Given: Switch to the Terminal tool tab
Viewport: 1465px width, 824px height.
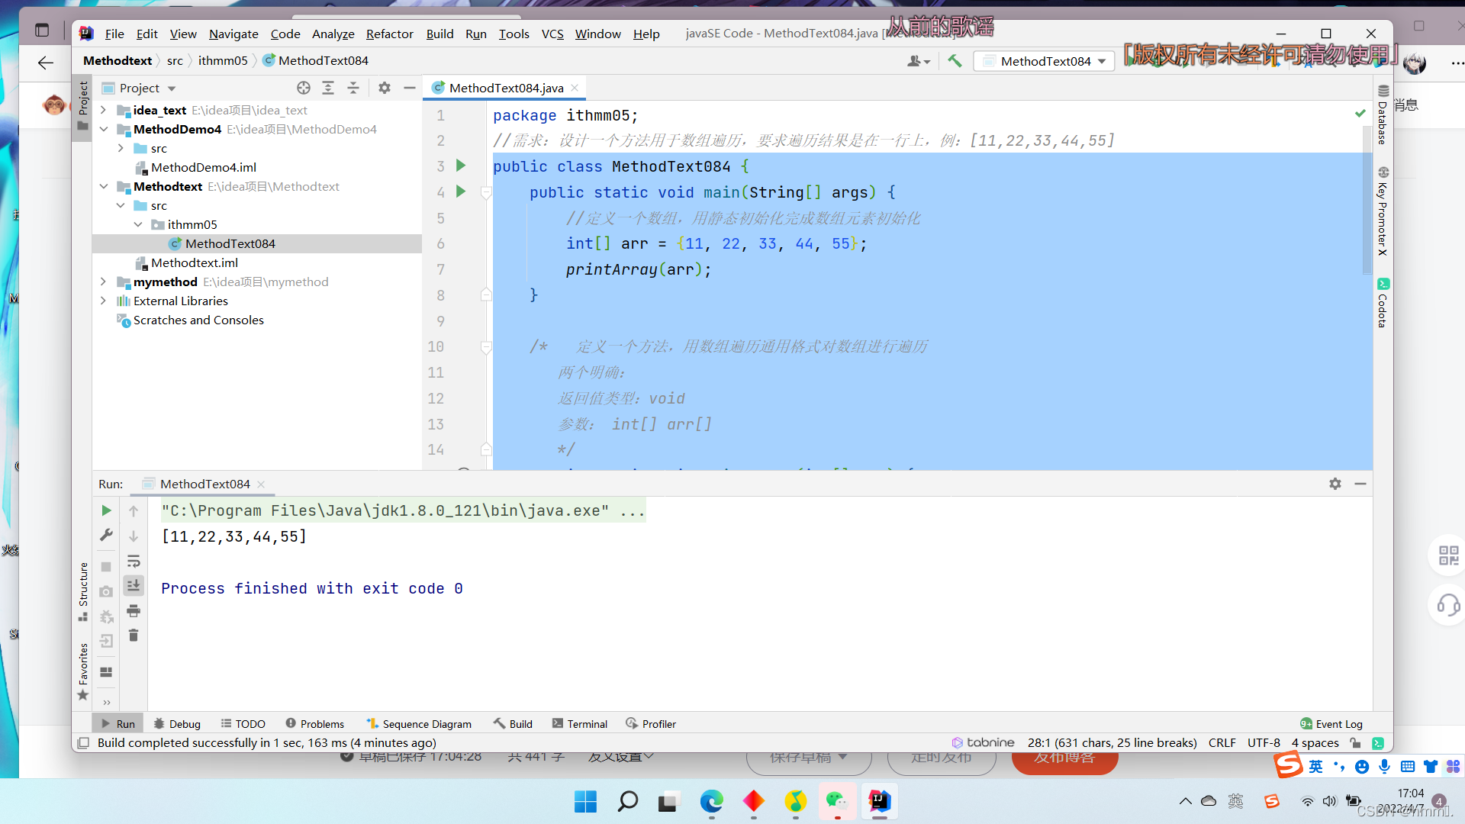Looking at the screenshot, I should [580, 724].
